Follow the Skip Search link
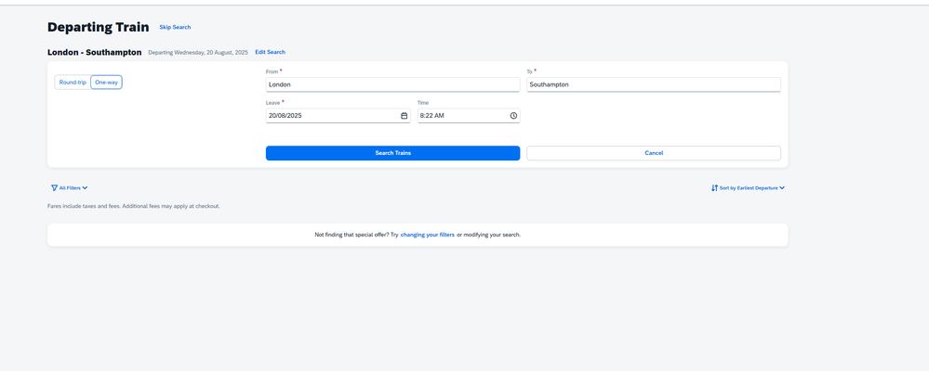The width and height of the screenshot is (929, 371). [x=175, y=27]
